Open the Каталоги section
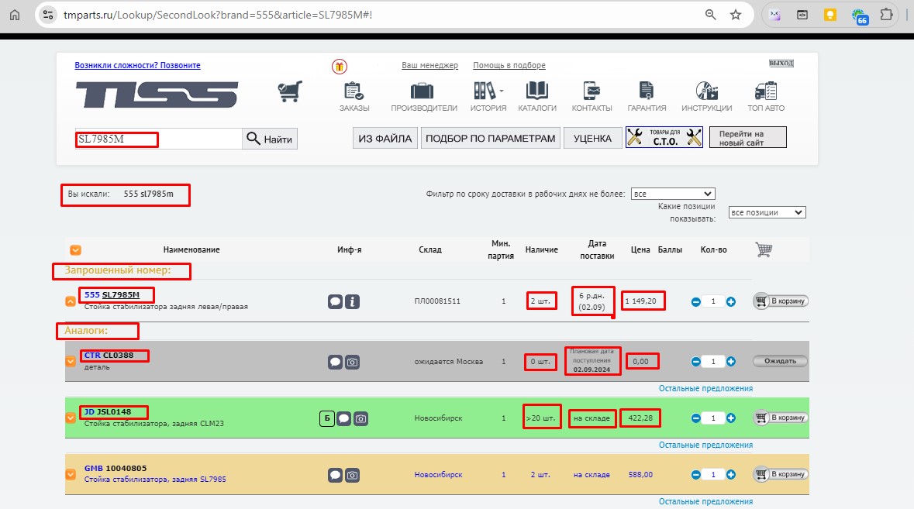This screenshot has width=914, height=509. pyautogui.click(x=537, y=97)
